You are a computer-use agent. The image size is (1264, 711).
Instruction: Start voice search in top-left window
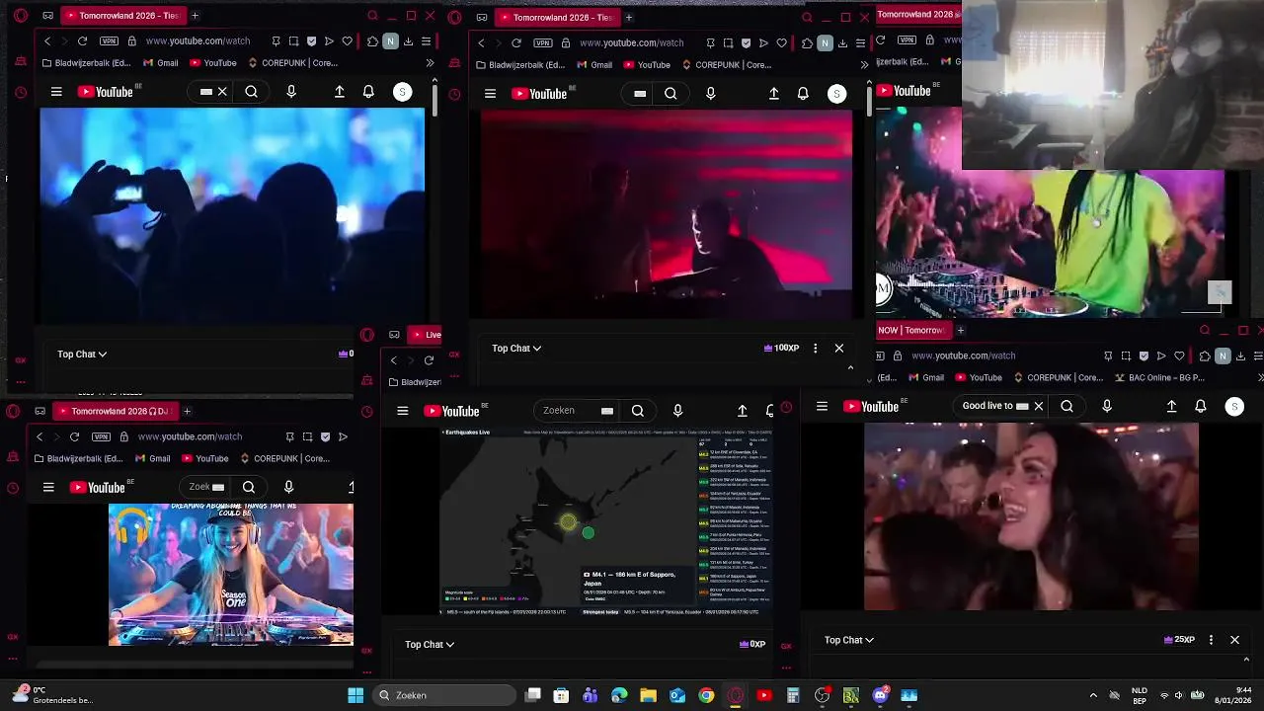(x=290, y=92)
